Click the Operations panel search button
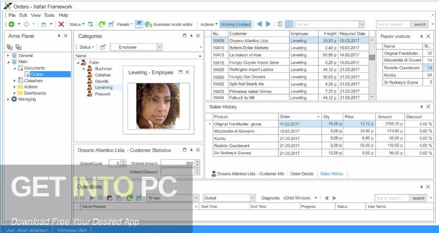The width and height of the screenshot is (439, 233). click(x=418, y=198)
